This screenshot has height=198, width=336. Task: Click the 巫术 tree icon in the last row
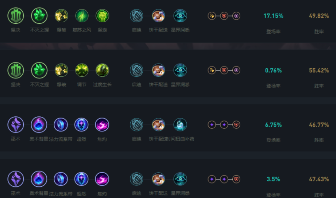(x=16, y=179)
